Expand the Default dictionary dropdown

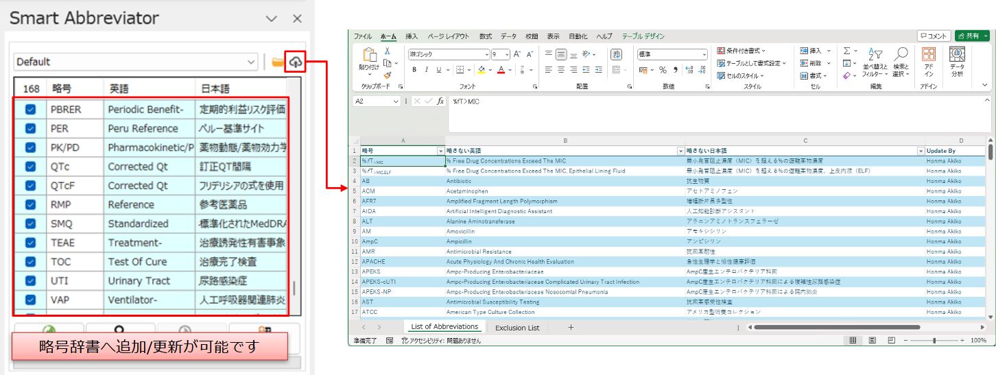point(251,62)
